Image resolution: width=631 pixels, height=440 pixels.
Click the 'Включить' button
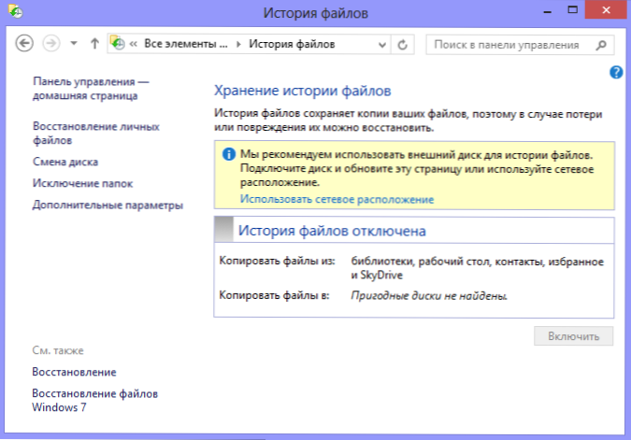pyautogui.click(x=573, y=335)
